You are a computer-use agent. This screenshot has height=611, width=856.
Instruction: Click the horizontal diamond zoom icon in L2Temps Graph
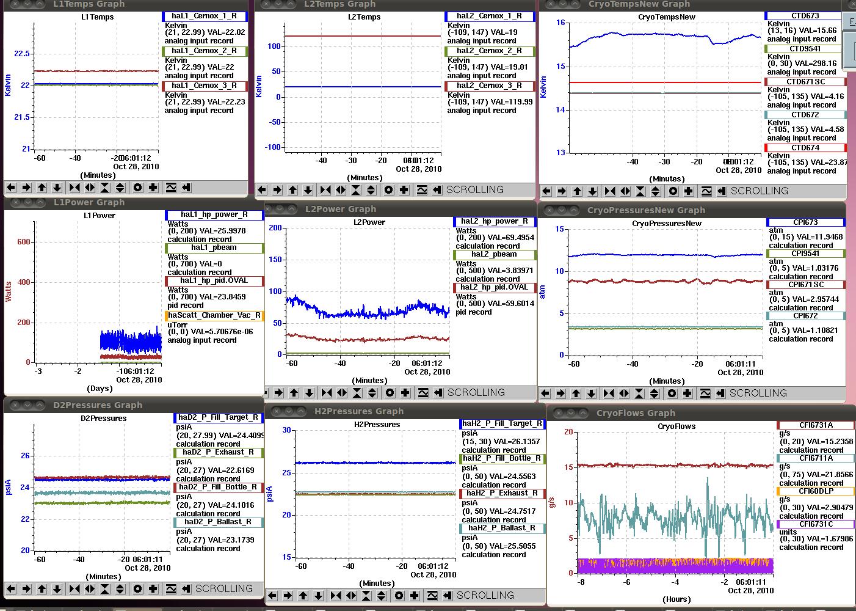click(x=341, y=190)
